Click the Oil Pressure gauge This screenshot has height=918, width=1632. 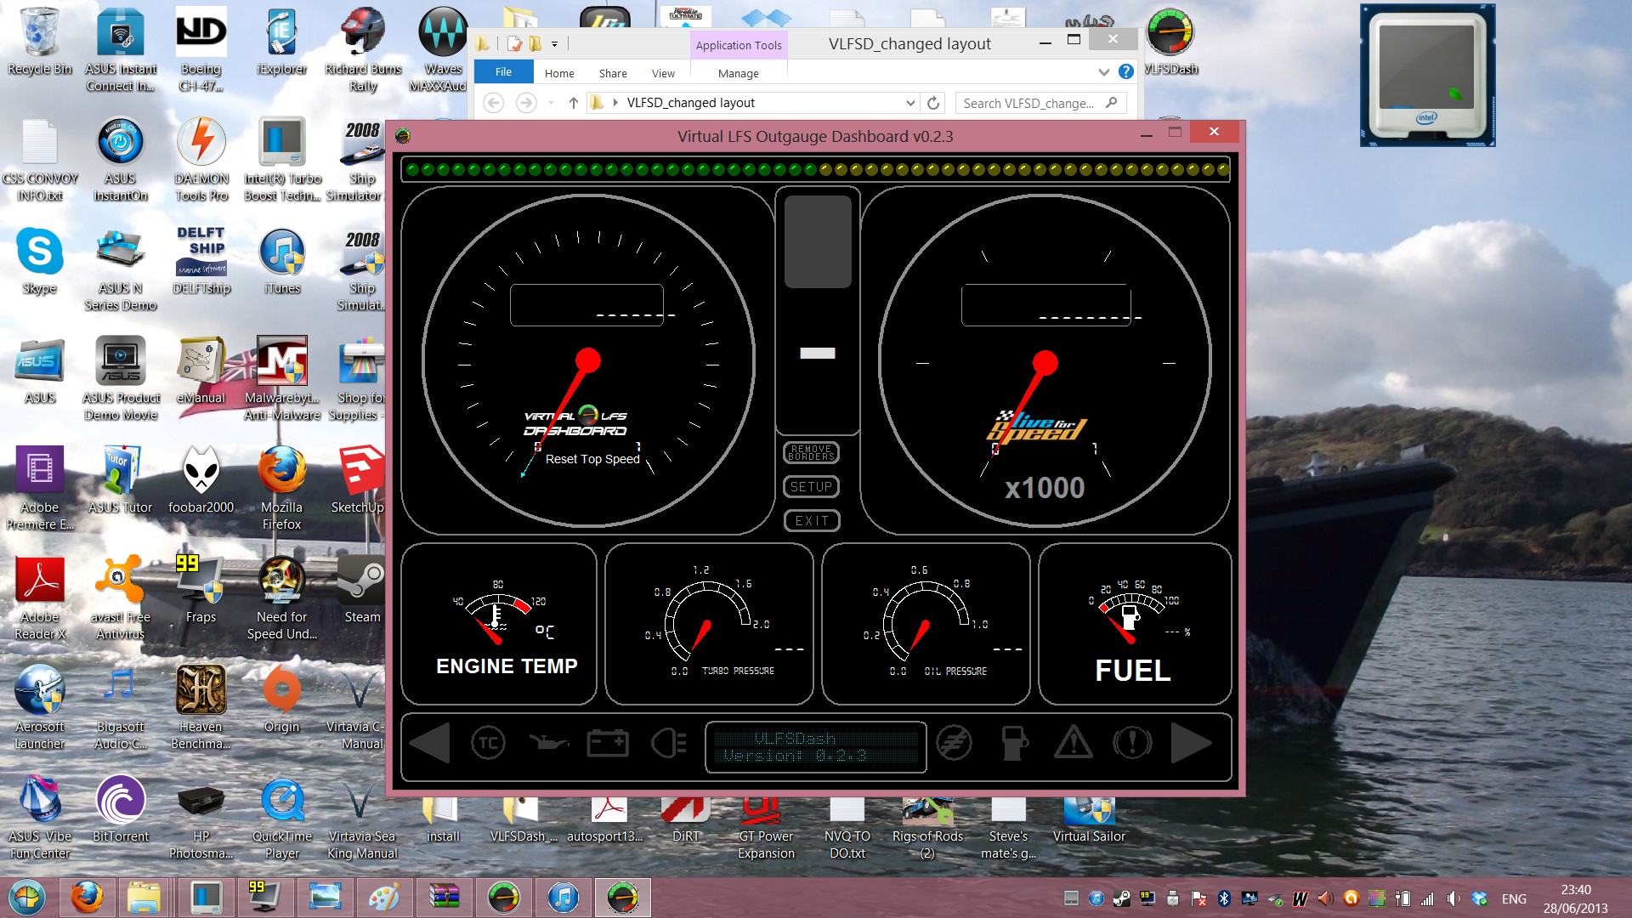pos(926,624)
